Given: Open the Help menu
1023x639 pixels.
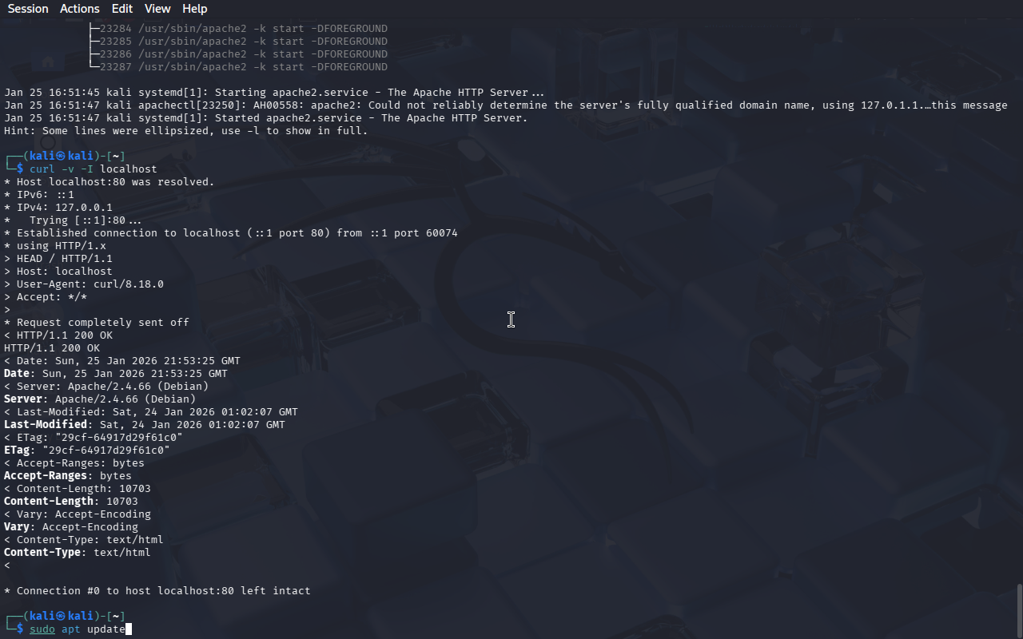Looking at the screenshot, I should point(195,9).
